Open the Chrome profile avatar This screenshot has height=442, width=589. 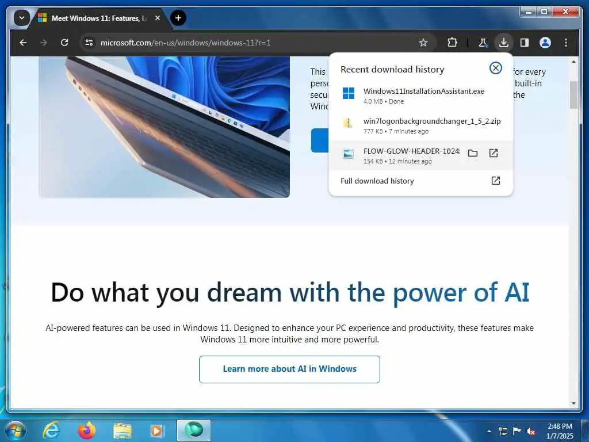point(545,43)
